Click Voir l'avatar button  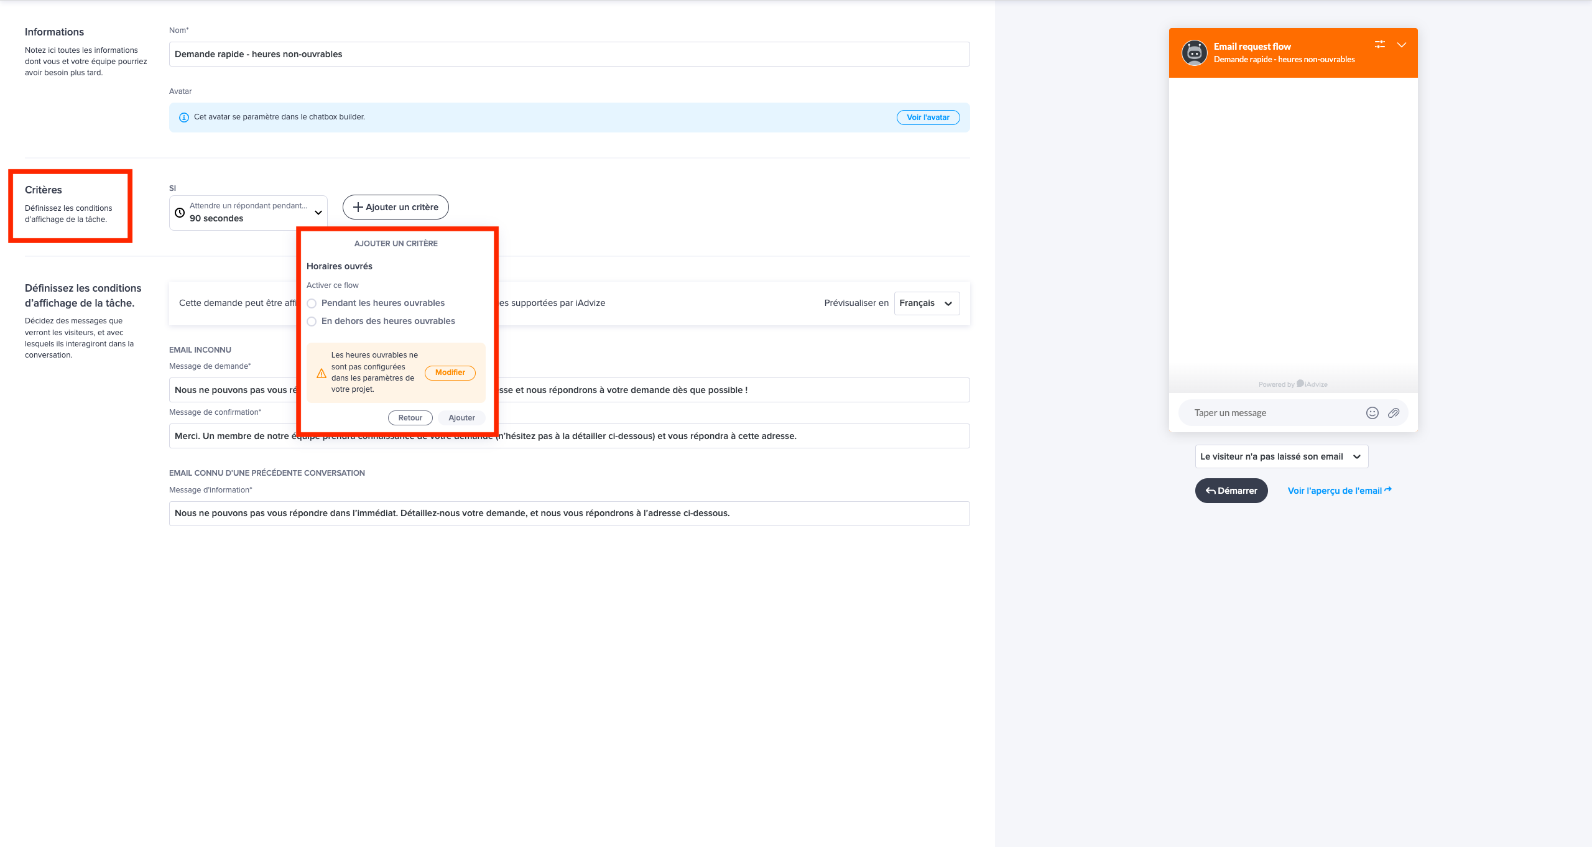[x=928, y=118]
